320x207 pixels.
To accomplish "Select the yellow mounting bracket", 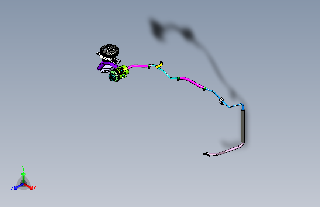I will pyautogui.click(x=159, y=64).
